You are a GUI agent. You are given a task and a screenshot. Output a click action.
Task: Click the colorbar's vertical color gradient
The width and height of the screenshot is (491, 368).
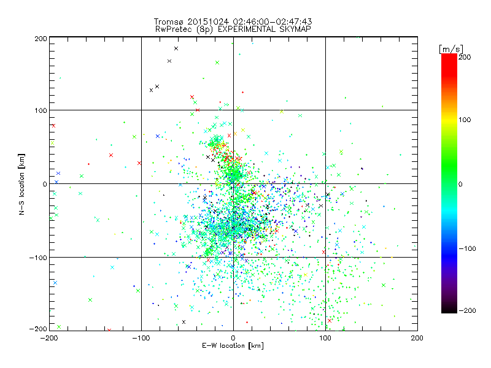[449, 183]
